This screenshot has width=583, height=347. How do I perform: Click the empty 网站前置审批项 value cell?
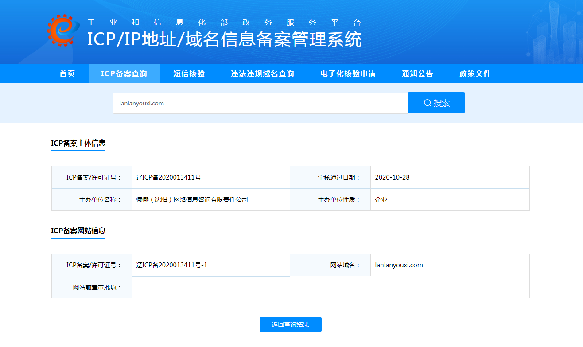tap(330, 287)
